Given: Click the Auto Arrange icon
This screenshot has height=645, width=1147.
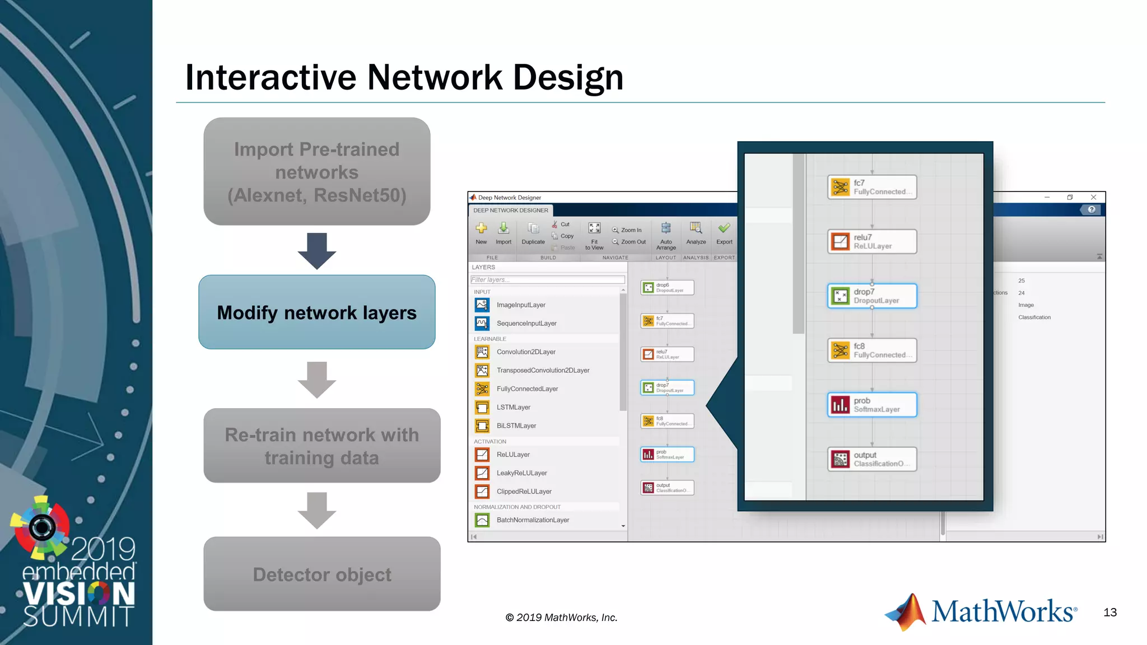Looking at the screenshot, I should click(x=666, y=228).
